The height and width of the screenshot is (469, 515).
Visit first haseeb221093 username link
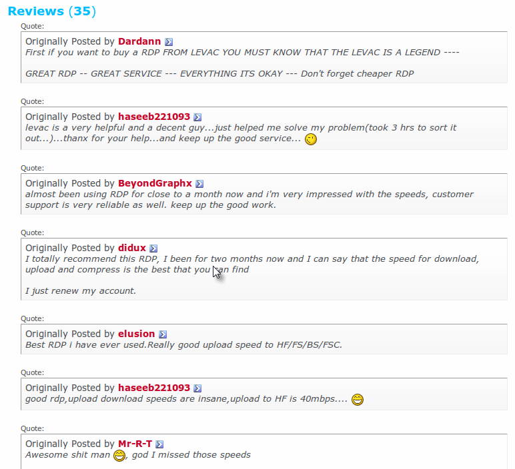tap(154, 117)
